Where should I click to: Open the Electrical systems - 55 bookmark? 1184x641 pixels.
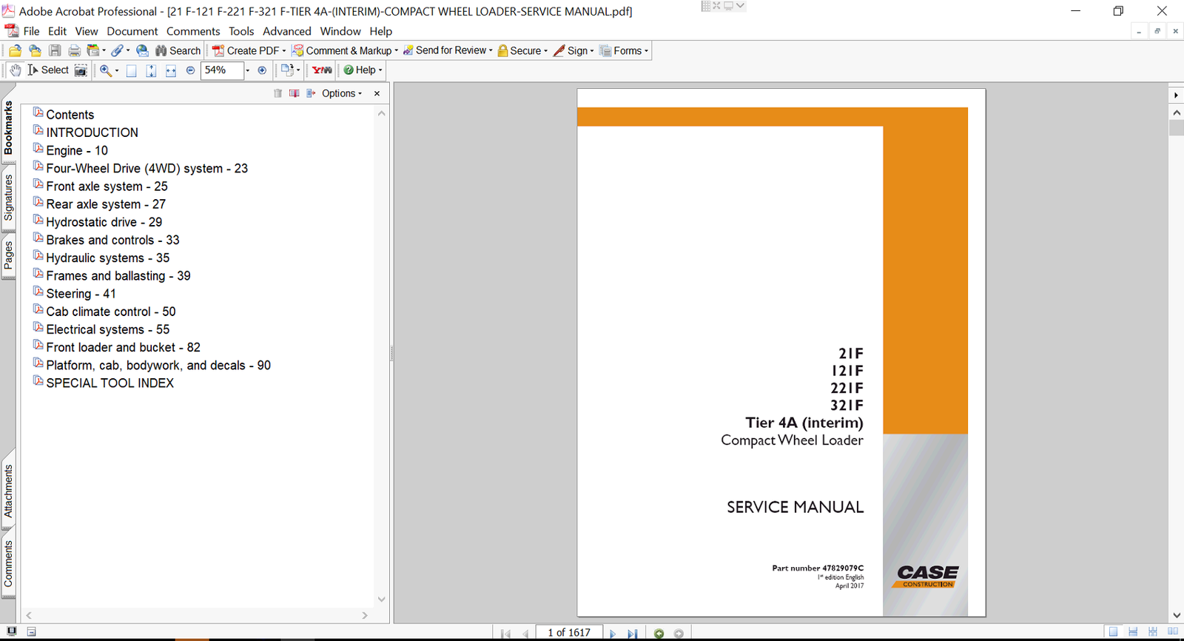pos(107,329)
